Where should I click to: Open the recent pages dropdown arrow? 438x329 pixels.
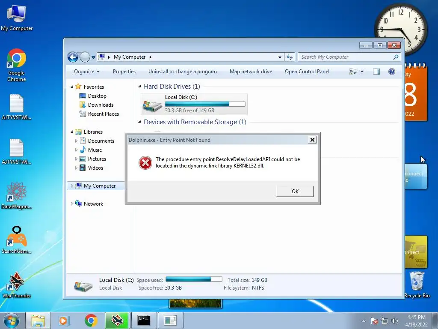click(x=93, y=57)
